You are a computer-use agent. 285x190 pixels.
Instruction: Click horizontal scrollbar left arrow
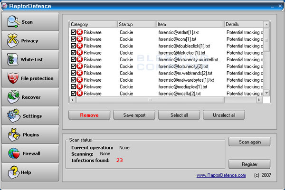[x=73, y=100]
